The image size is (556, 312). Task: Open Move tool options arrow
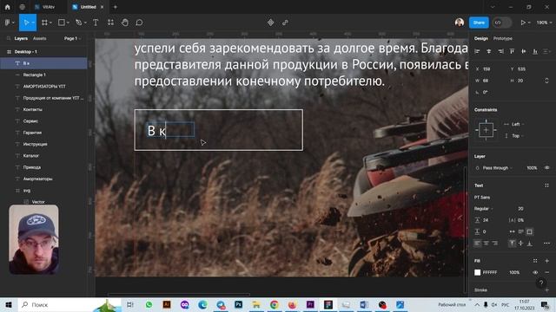pos(33,23)
